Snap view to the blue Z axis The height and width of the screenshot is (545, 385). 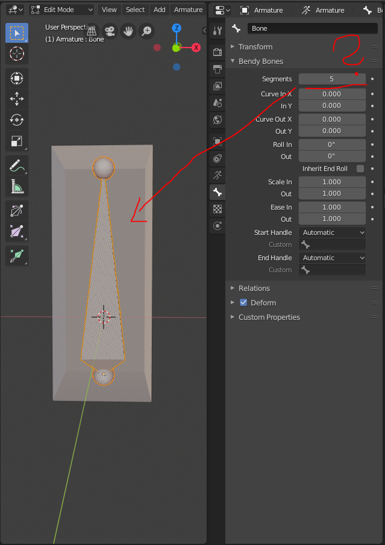coord(177,28)
